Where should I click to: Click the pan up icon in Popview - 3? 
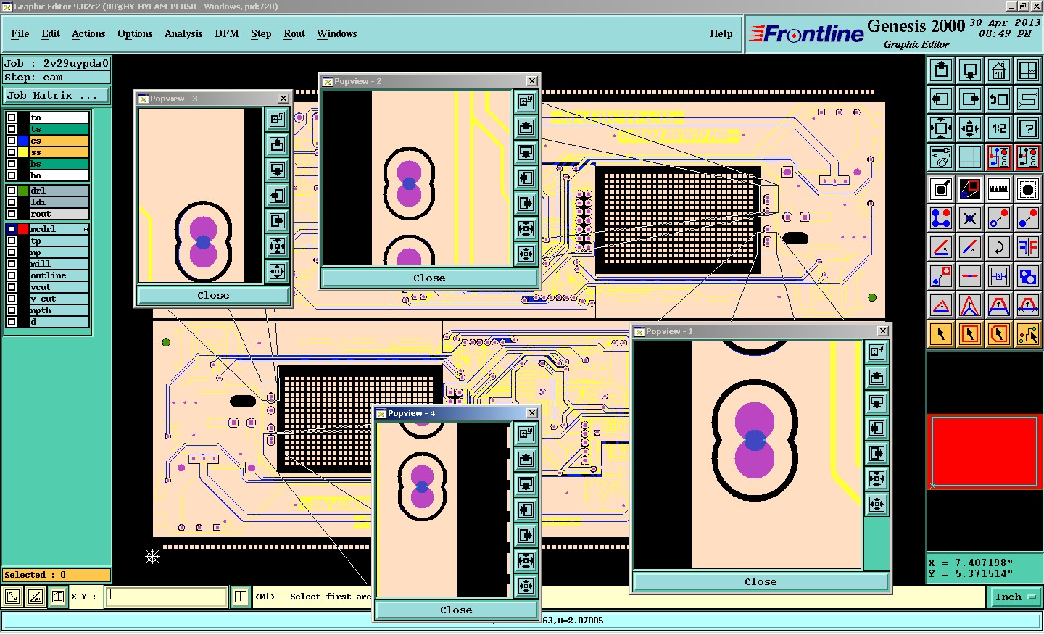(277, 145)
